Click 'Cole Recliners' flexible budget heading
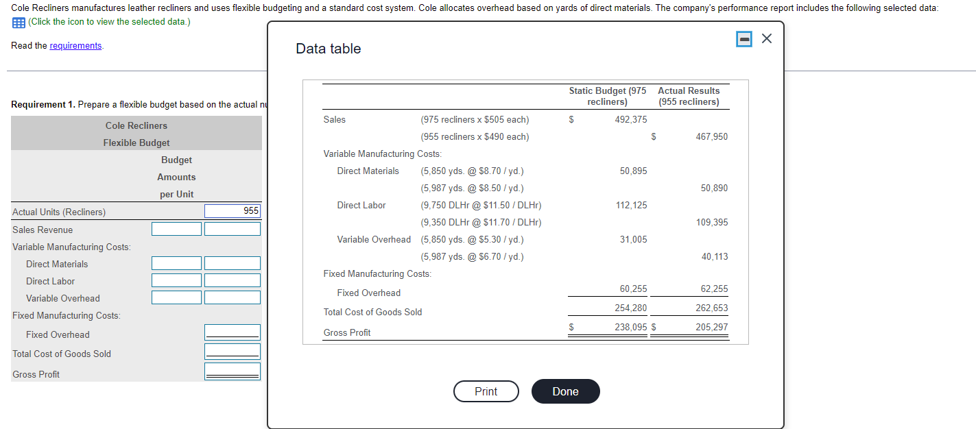 pyautogui.click(x=136, y=125)
